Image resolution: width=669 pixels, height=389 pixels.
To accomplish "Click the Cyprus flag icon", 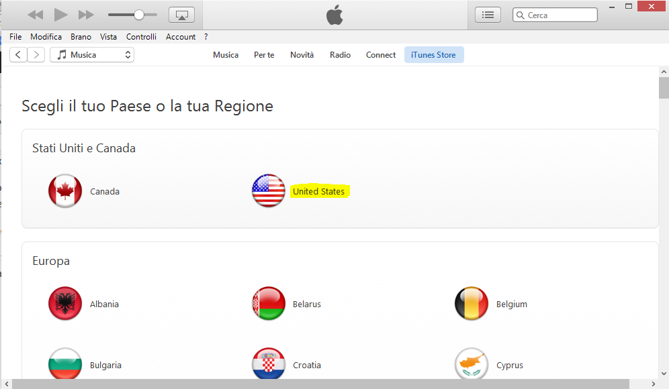I will tap(472, 365).
